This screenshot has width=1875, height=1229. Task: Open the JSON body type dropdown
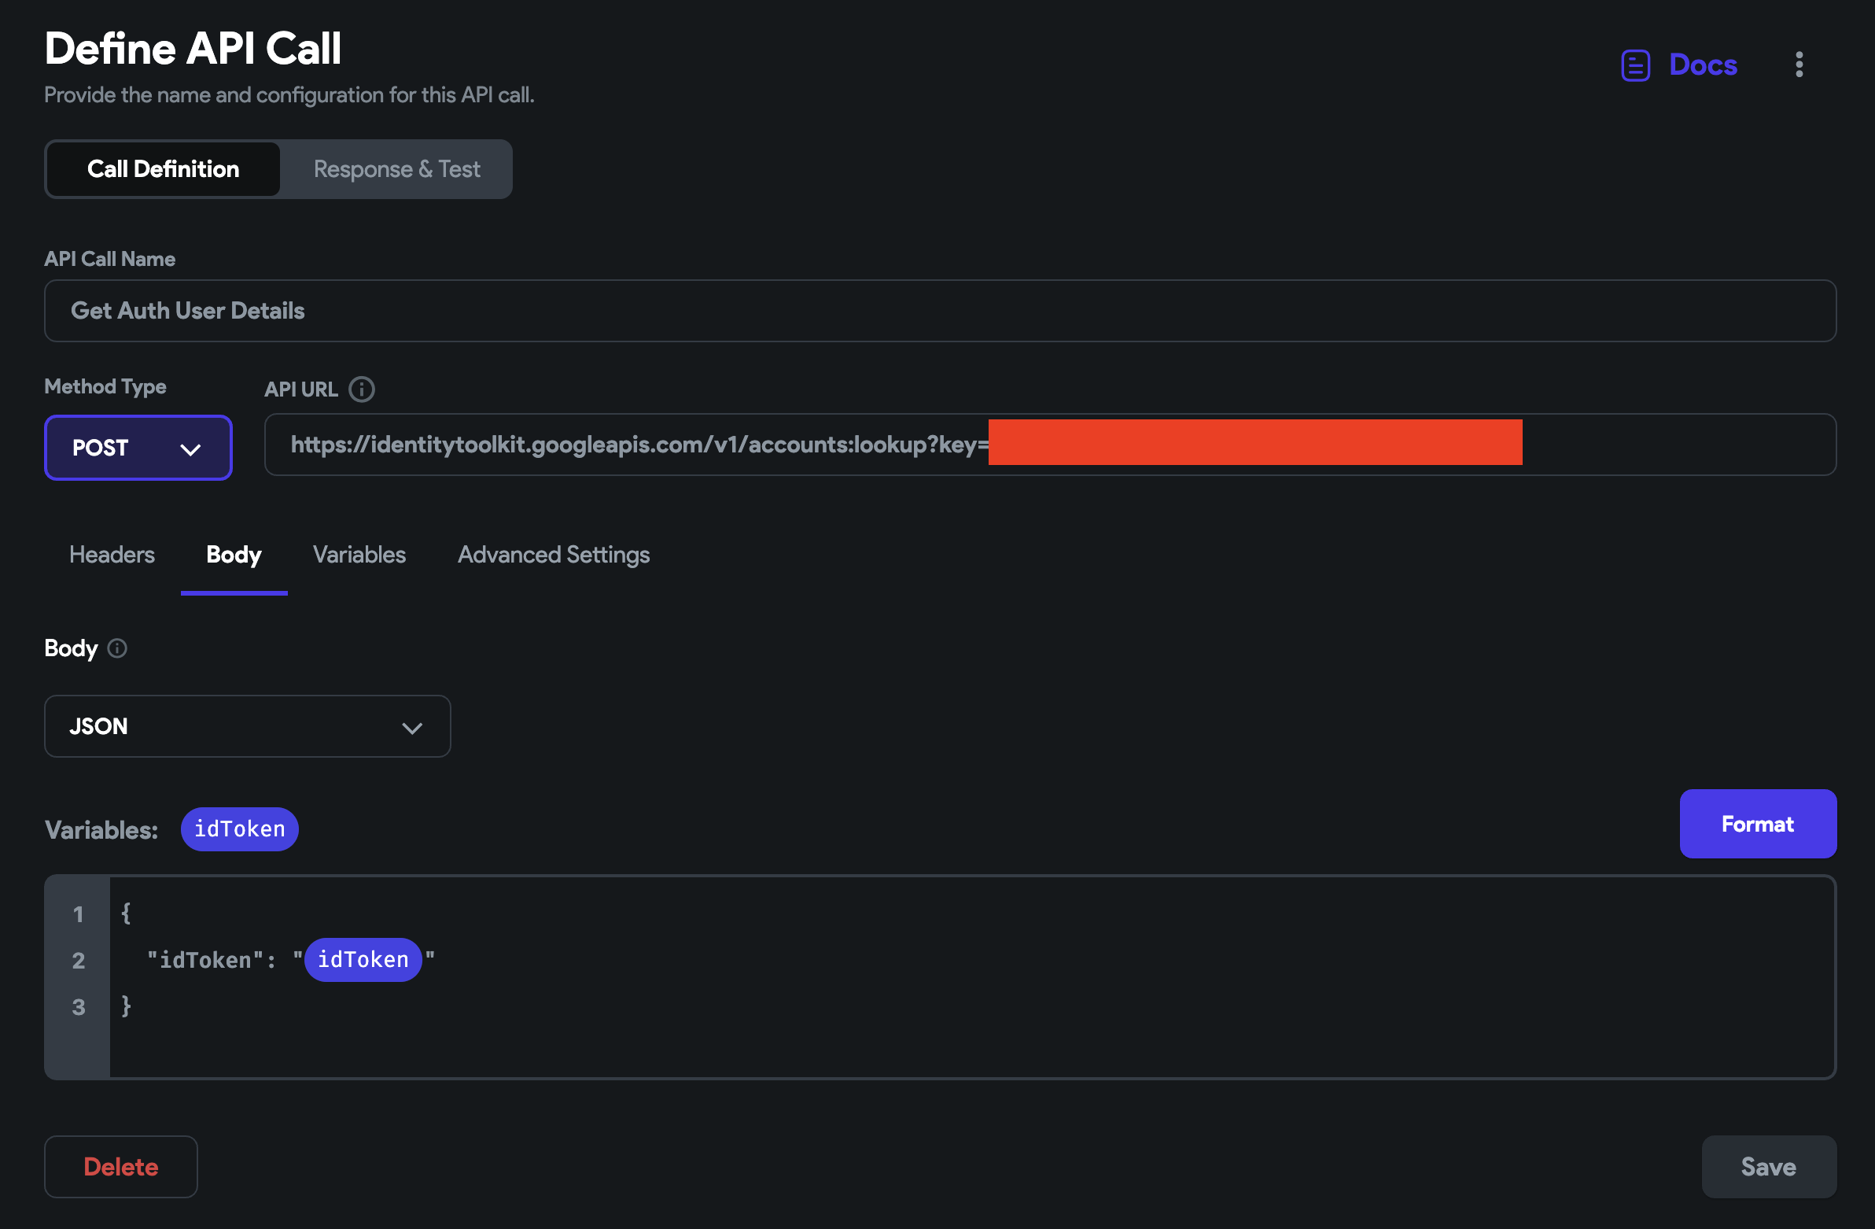tap(247, 726)
